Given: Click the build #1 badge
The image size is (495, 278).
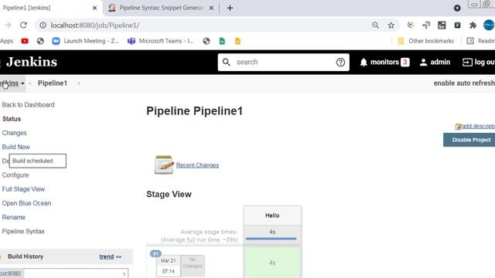Looking at the screenshot, I should pyautogui.click(x=155, y=253).
